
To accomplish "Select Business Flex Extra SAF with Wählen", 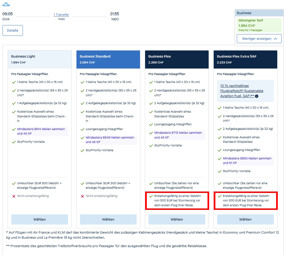I will click(245, 219).
